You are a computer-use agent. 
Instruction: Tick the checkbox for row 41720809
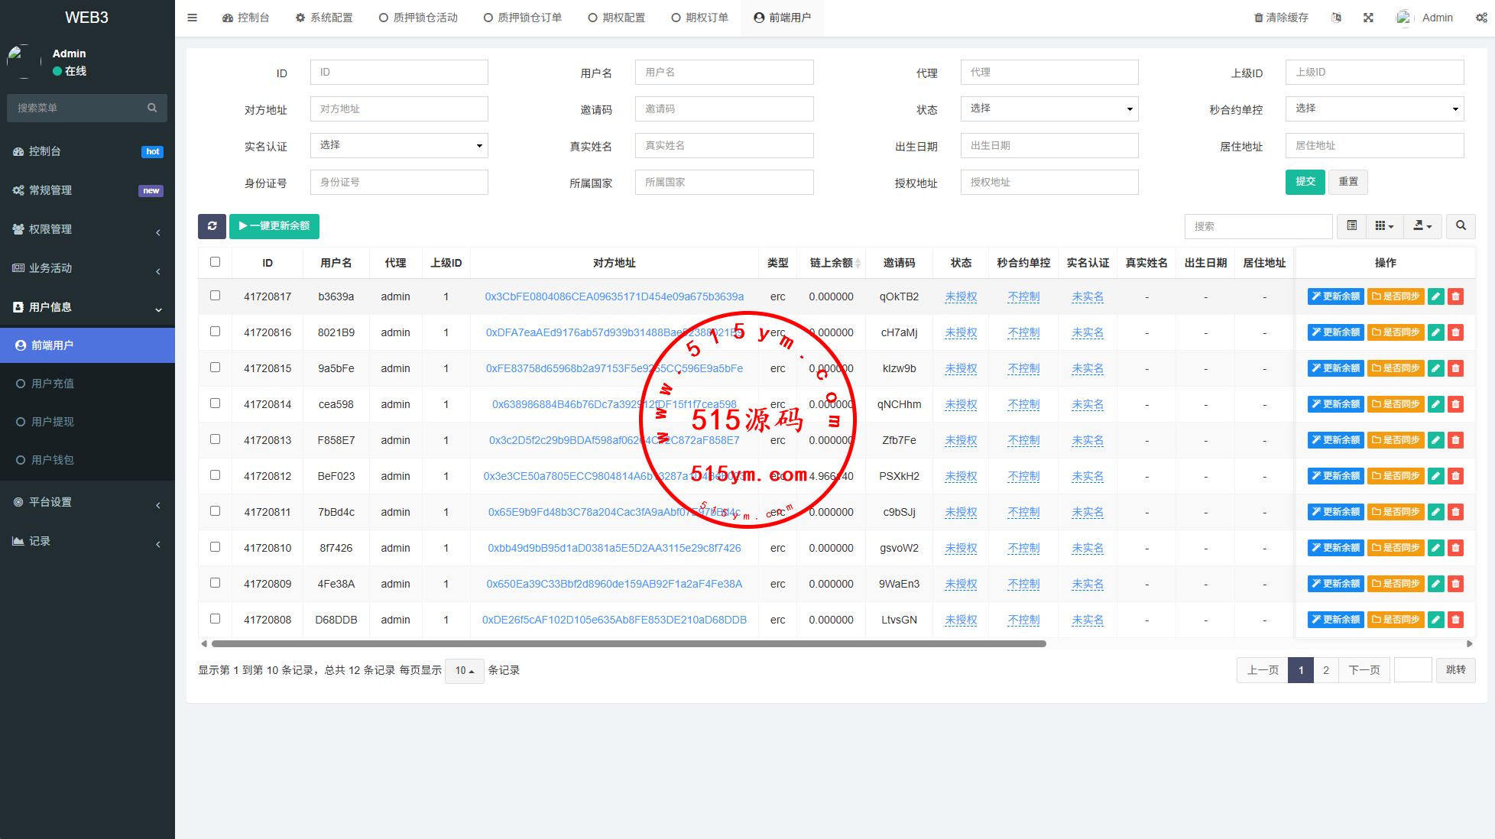click(215, 583)
